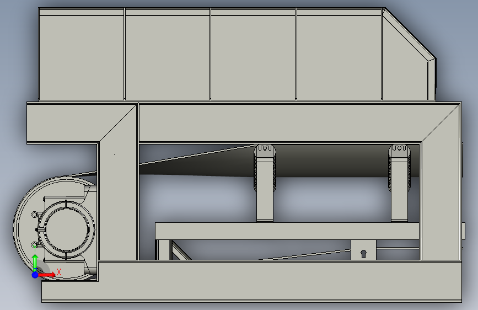Image resolution: width=478 pixels, height=310 pixels.
Task: Select the long bottom base beam of the frame
Action: point(251,282)
